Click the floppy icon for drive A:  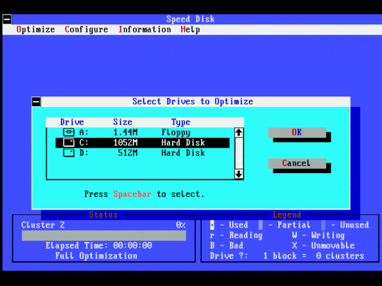coord(69,133)
